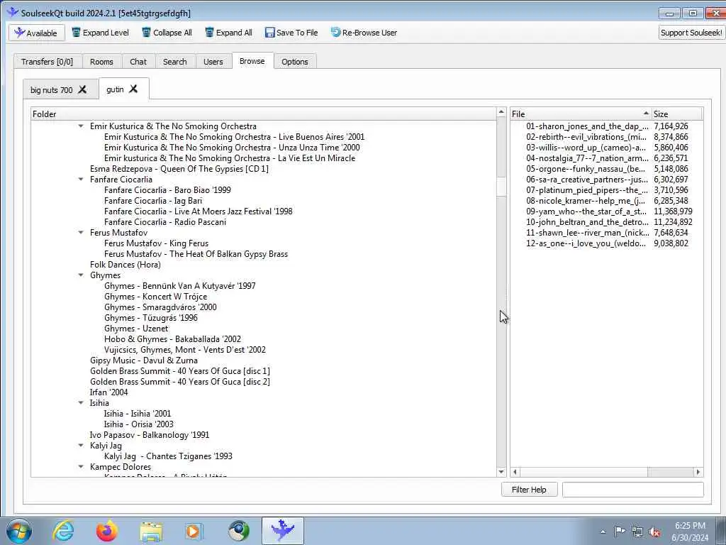Image resolution: width=726 pixels, height=545 pixels.
Task: Click the folder tree scroll down arrow
Action: pyautogui.click(x=501, y=472)
